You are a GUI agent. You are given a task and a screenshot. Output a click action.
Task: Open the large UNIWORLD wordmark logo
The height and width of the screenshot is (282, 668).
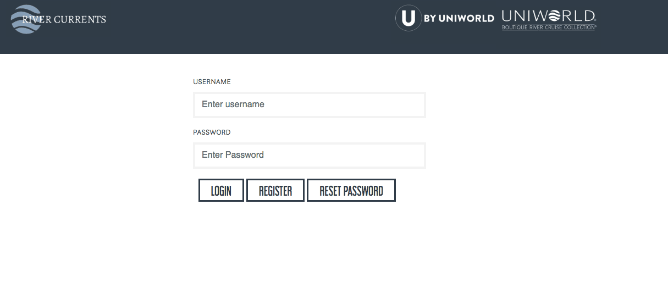[549, 16]
